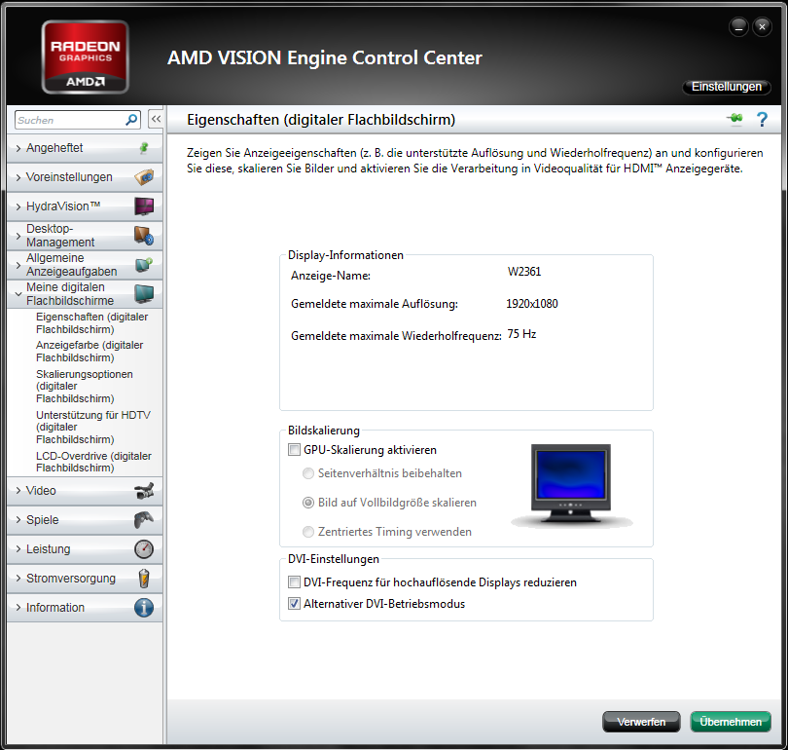Screen dimensions: 788x750
Task: Click the Einstellungen button
Action: coord(726,87)
